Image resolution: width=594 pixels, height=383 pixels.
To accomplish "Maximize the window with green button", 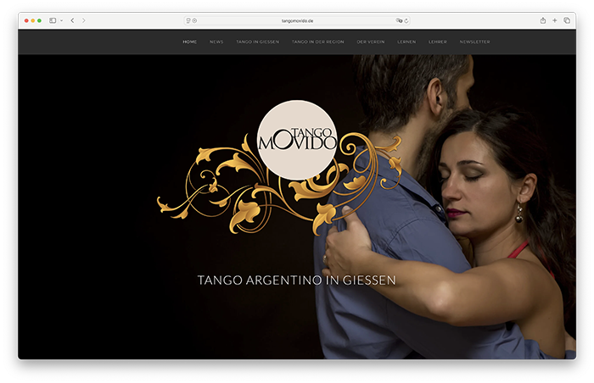I will [39, 20].
